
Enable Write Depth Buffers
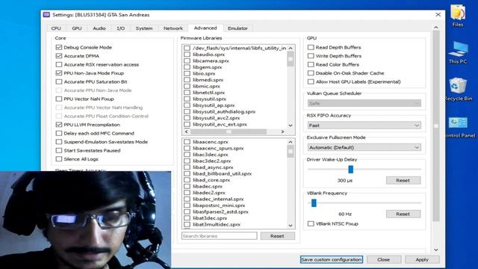click(x=311, y=56)
